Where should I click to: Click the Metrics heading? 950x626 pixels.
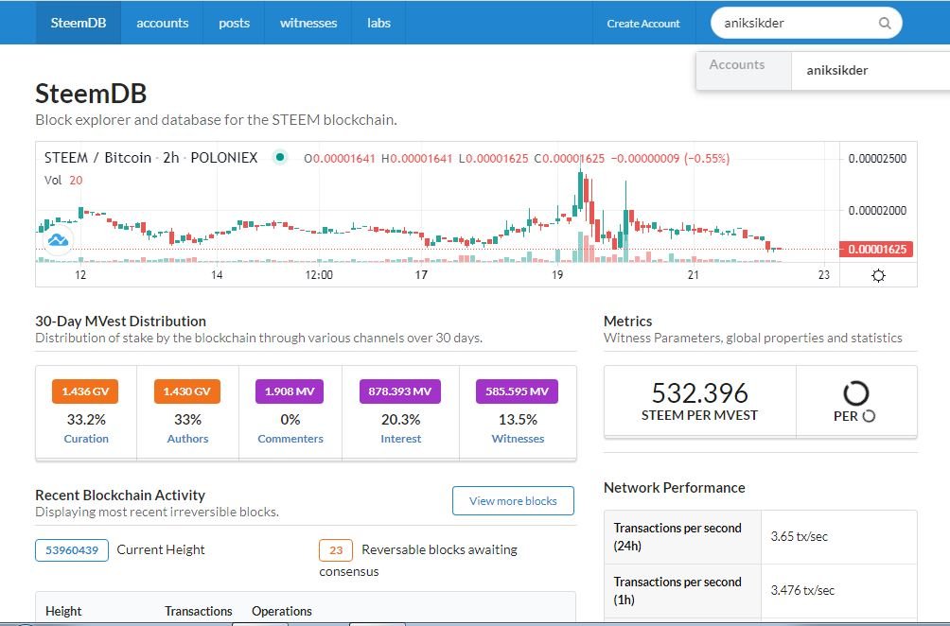pyautogui.click(x=627, y=322)
